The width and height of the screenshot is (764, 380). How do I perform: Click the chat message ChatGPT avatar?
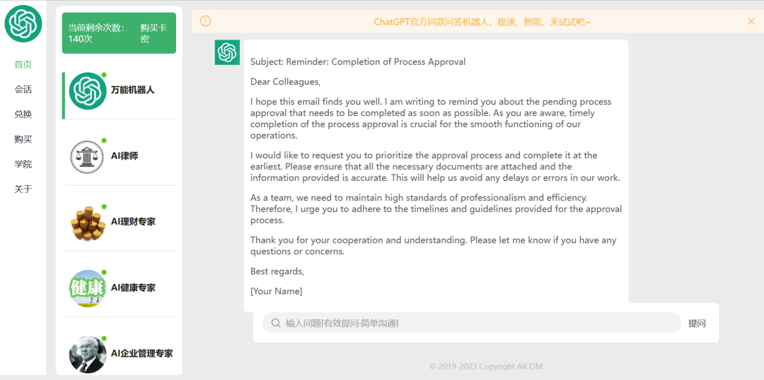[227, 52]
